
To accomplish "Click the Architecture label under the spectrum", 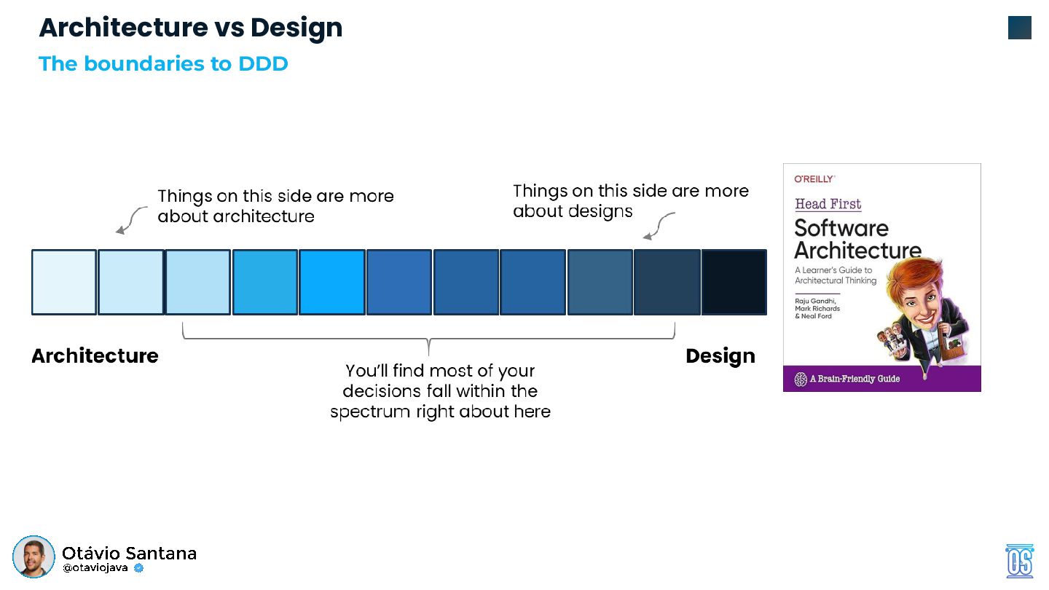I will 95,355.
